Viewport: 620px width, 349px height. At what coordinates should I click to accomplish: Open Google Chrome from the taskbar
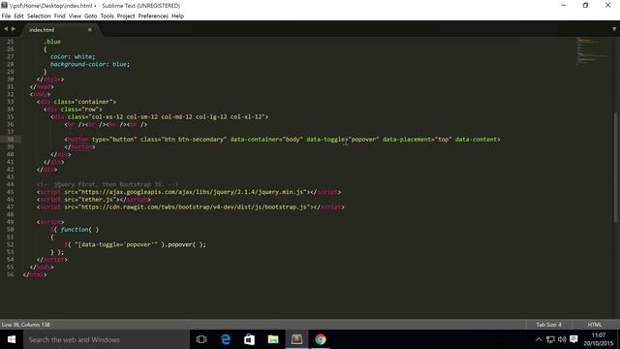coord(321,339)
